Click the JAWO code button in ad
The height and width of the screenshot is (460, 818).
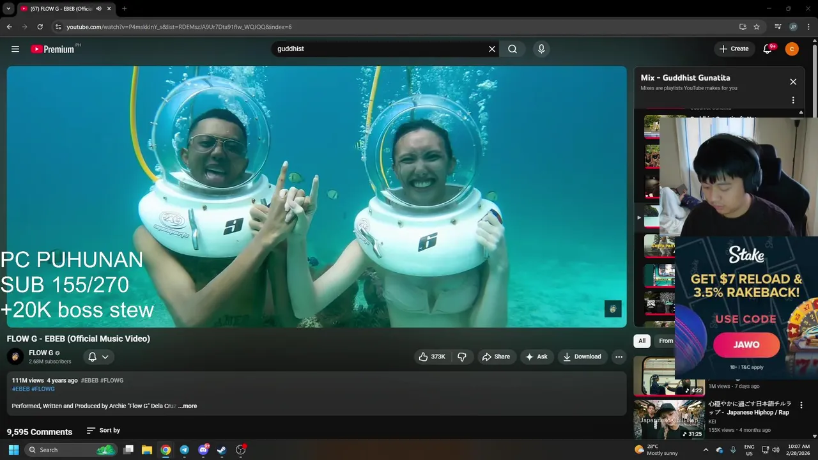tap(746, 344)
